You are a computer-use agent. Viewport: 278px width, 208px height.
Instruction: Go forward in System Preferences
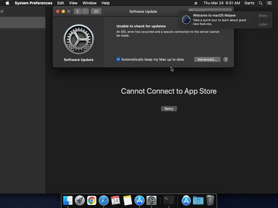point(85,11)
